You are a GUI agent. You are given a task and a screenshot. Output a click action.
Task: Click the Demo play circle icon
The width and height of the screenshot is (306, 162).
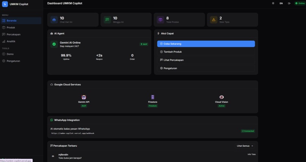tap(4, 54)
